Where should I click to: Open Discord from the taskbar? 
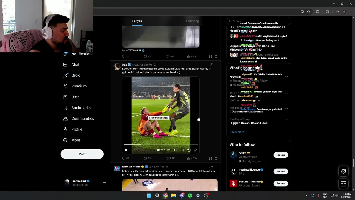tap(182, 196)
